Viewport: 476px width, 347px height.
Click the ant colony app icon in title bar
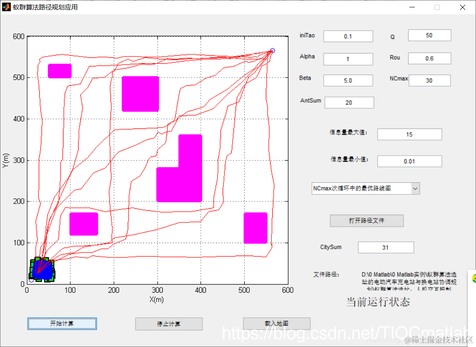(6, 6)
